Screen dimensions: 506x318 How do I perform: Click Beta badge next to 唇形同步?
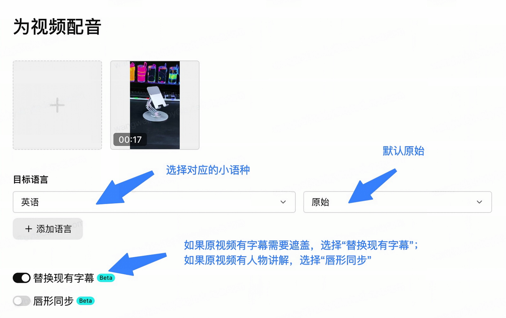point(85,301)
